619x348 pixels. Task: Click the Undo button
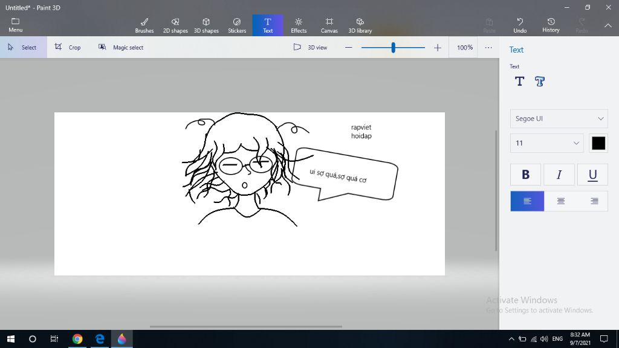[x=520, y=25]
